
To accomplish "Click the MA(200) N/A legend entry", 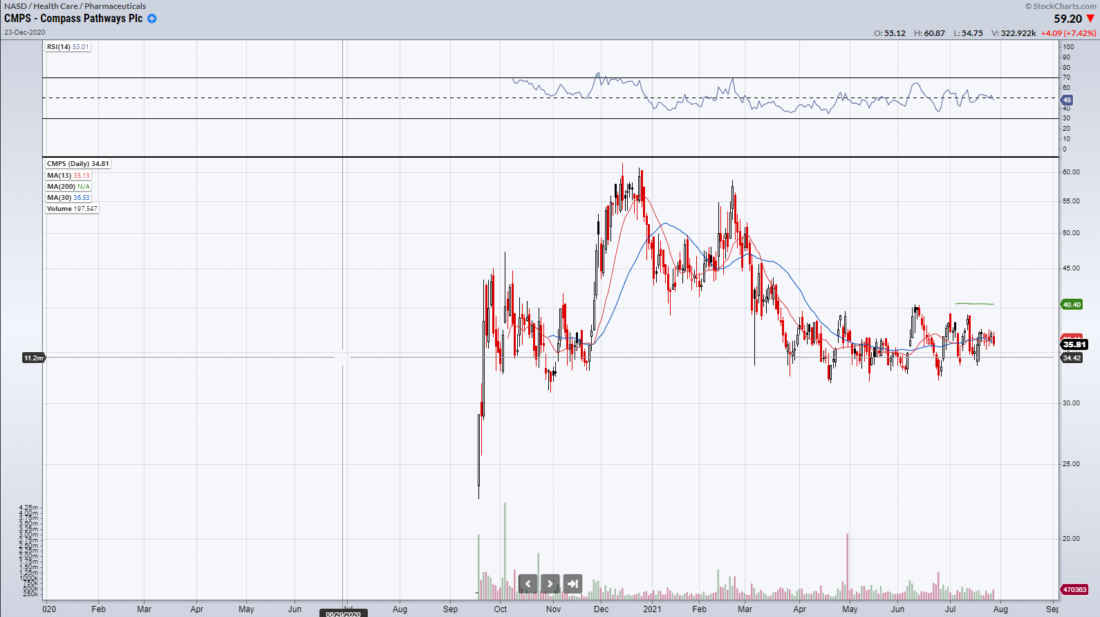I will click(x=68, y=187).
